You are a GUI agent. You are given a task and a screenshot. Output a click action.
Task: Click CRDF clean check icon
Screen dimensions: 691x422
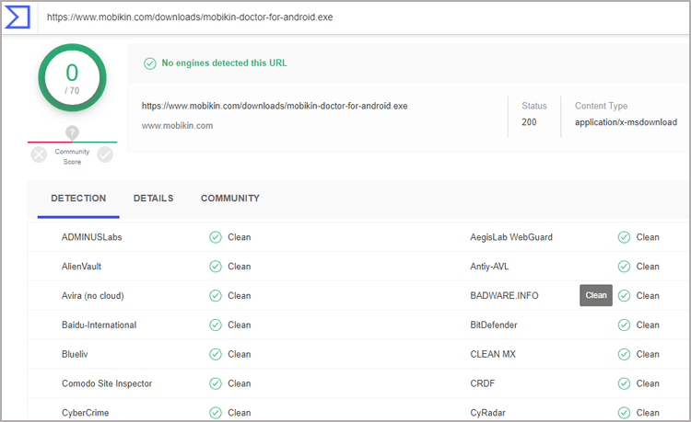pyautogui.click(x=624, y=383)
